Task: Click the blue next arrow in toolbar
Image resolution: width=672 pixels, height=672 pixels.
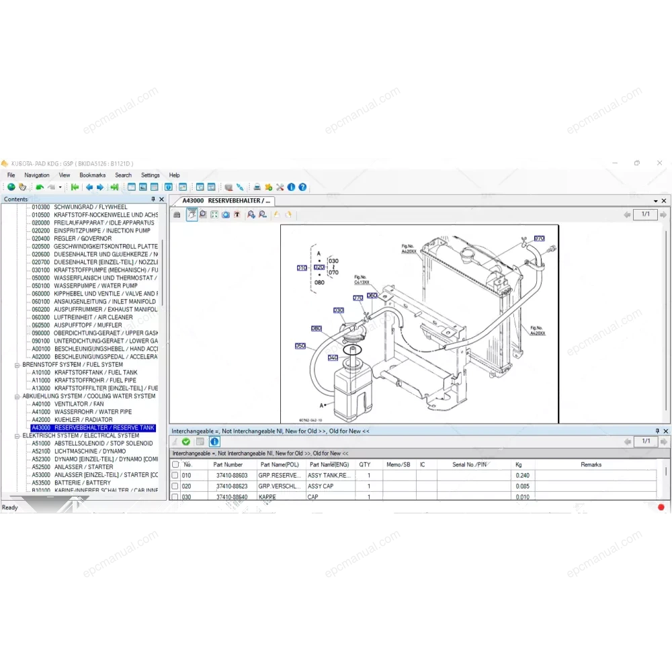Action: click(100, 187)
